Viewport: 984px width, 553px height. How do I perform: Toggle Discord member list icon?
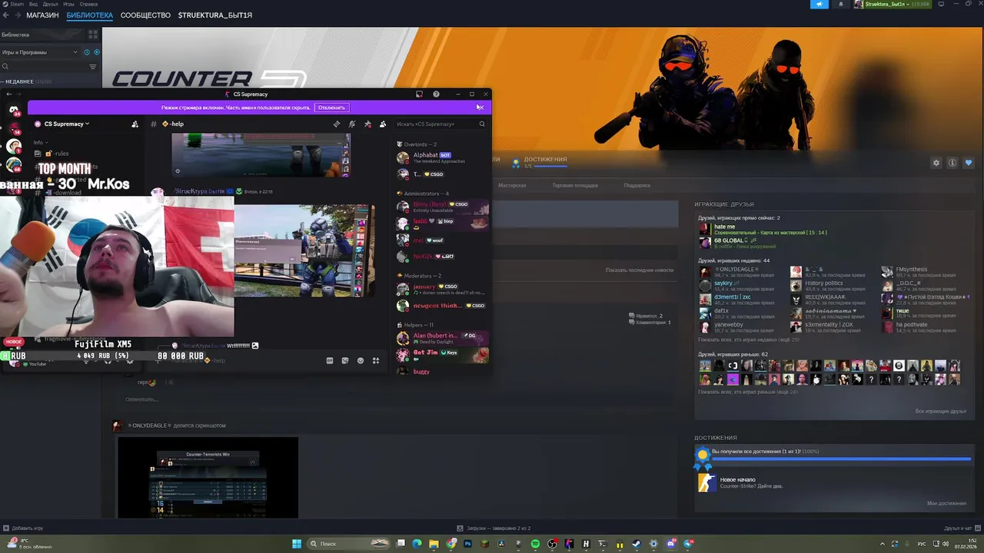point(383,124)
